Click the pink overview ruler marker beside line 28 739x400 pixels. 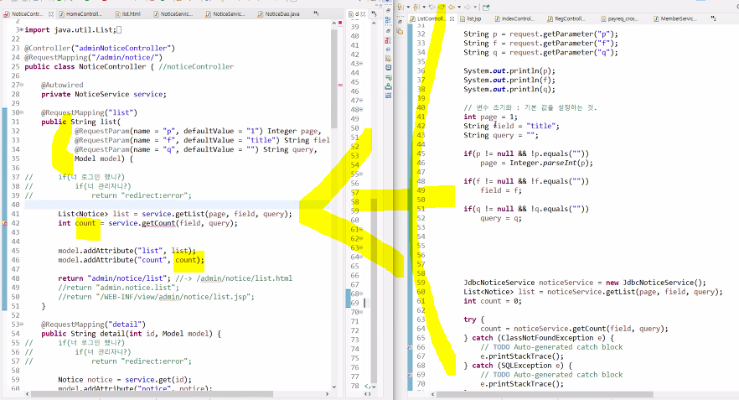340,85
